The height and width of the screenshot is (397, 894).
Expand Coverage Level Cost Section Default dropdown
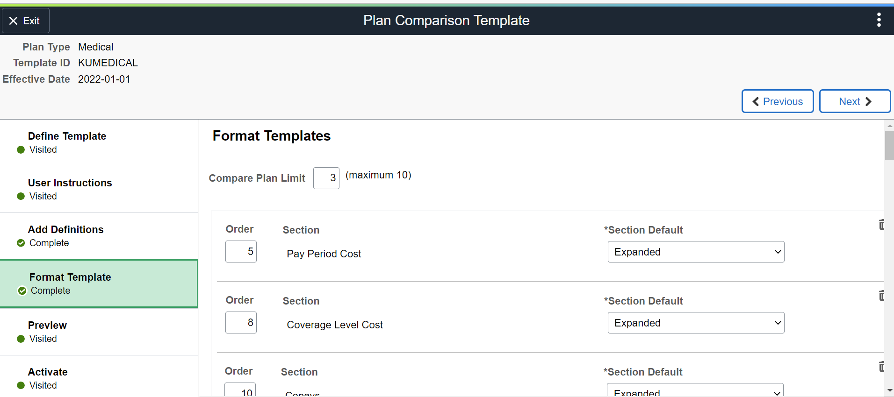tap(695, 323)
